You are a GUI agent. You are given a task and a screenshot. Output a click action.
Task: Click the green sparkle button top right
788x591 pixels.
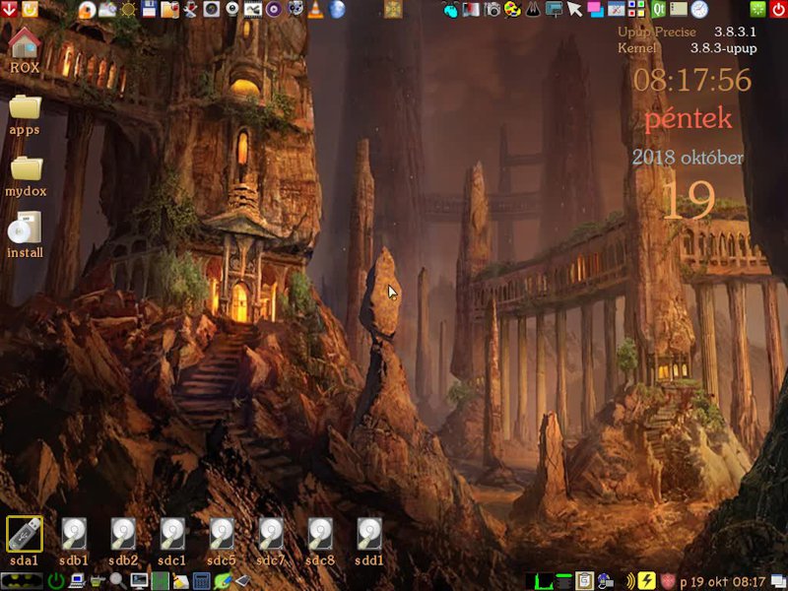pyautogui.click(x=757, y=9)
